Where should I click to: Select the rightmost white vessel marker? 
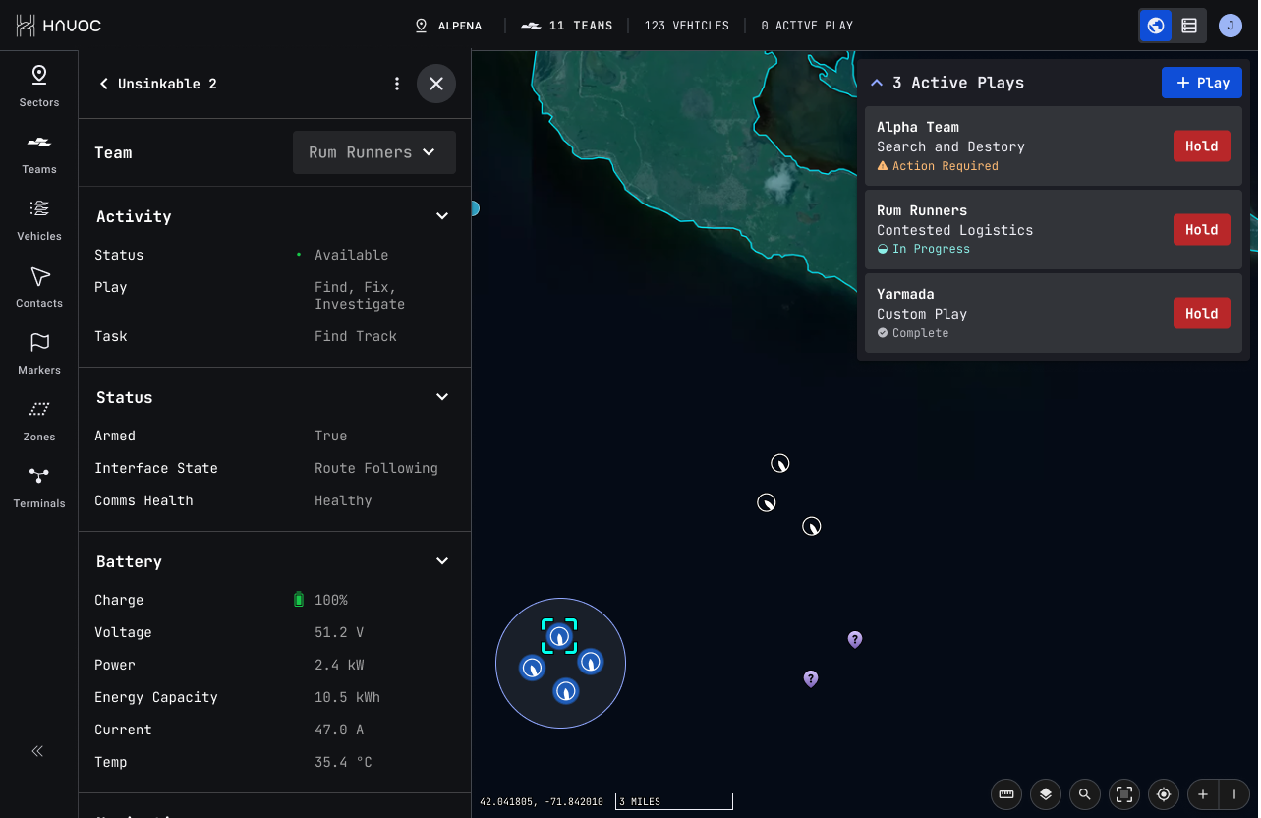coord(812,526)
